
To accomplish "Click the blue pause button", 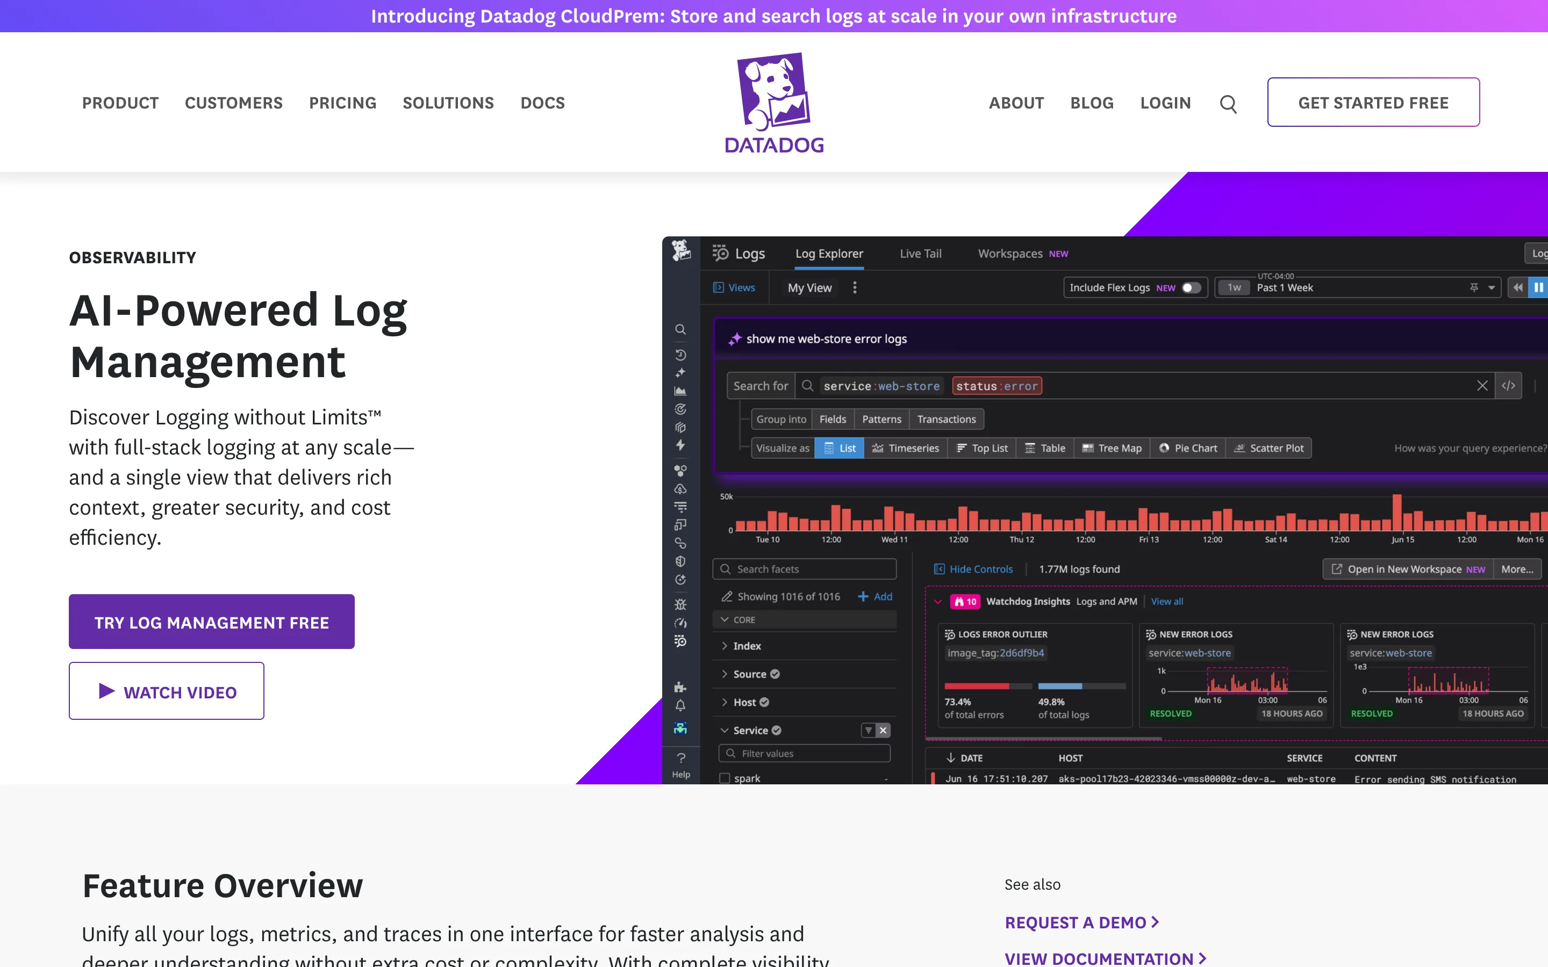I will coord(1538,288).
